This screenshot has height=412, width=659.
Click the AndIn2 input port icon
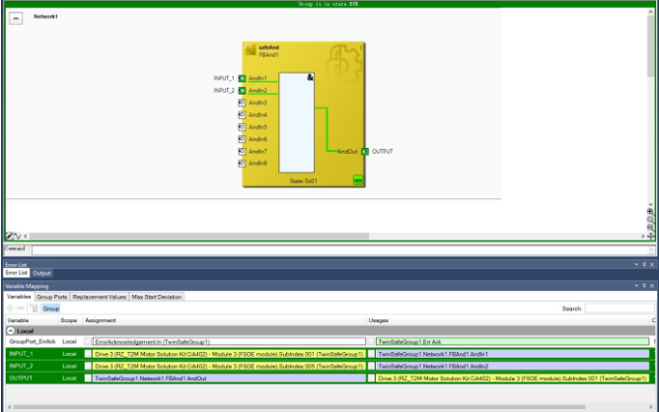[243, 91]
